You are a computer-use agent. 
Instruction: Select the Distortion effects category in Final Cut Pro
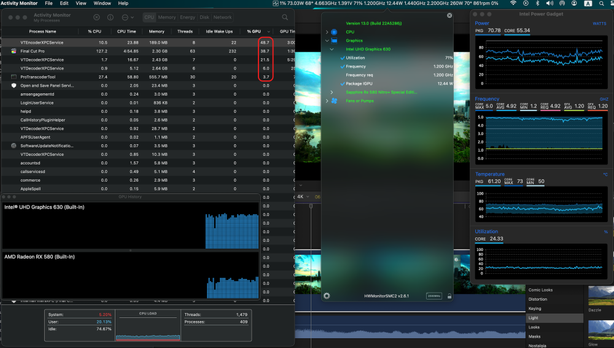538,299
